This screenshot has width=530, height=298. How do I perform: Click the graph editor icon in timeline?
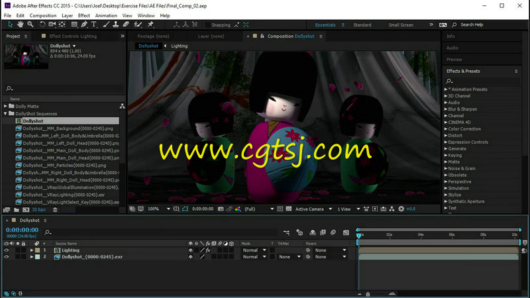coord(346,232)
